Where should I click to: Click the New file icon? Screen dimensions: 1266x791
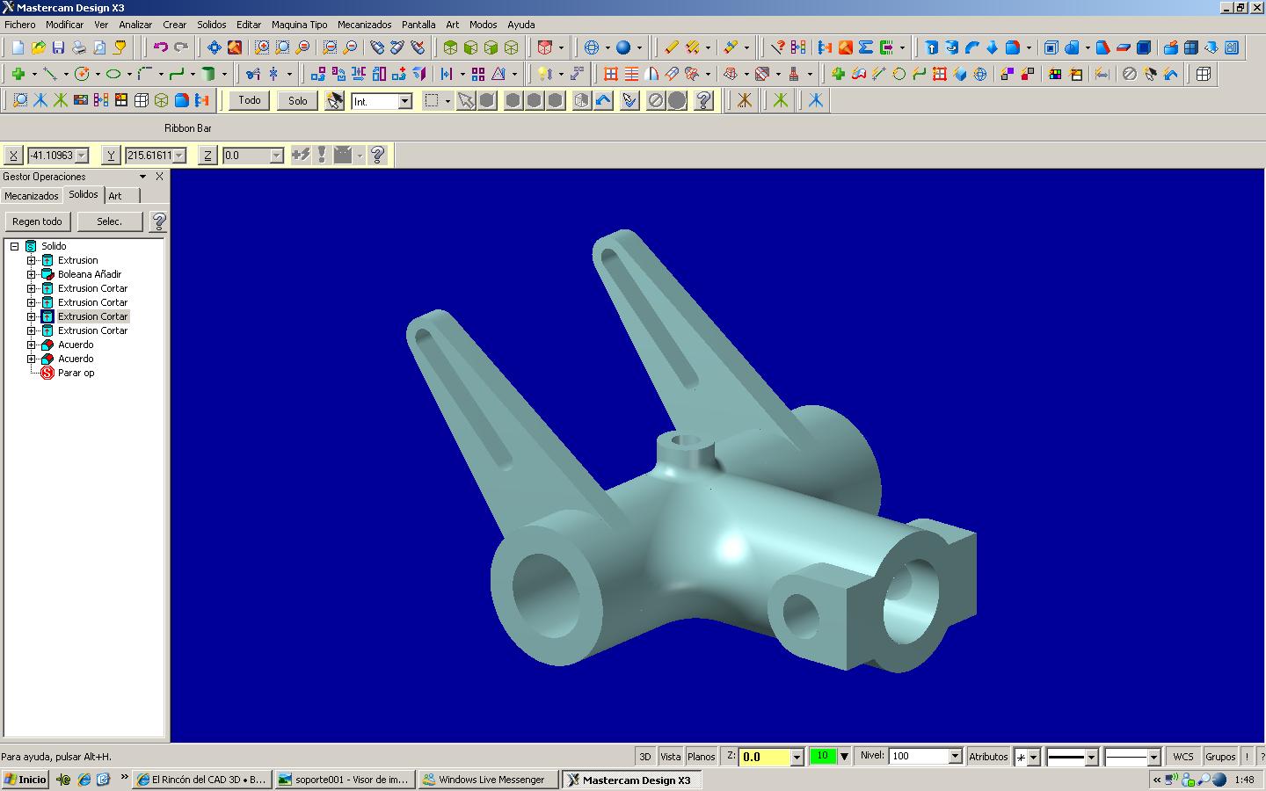click(x=18, y=47)
